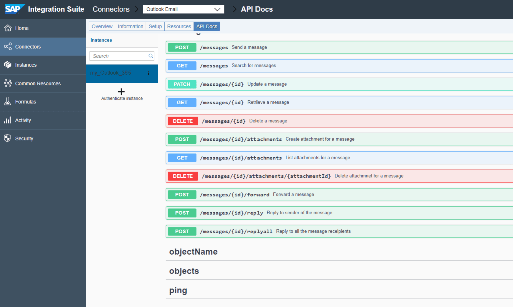The width and height of the screenshot is (513, 307).
Task: Click DELETE button for Delete a message
Action: (183, 121)
